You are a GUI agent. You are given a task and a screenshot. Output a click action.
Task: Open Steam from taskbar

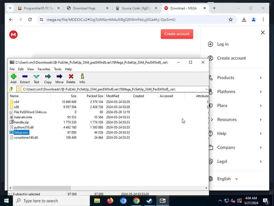(149, 201)
